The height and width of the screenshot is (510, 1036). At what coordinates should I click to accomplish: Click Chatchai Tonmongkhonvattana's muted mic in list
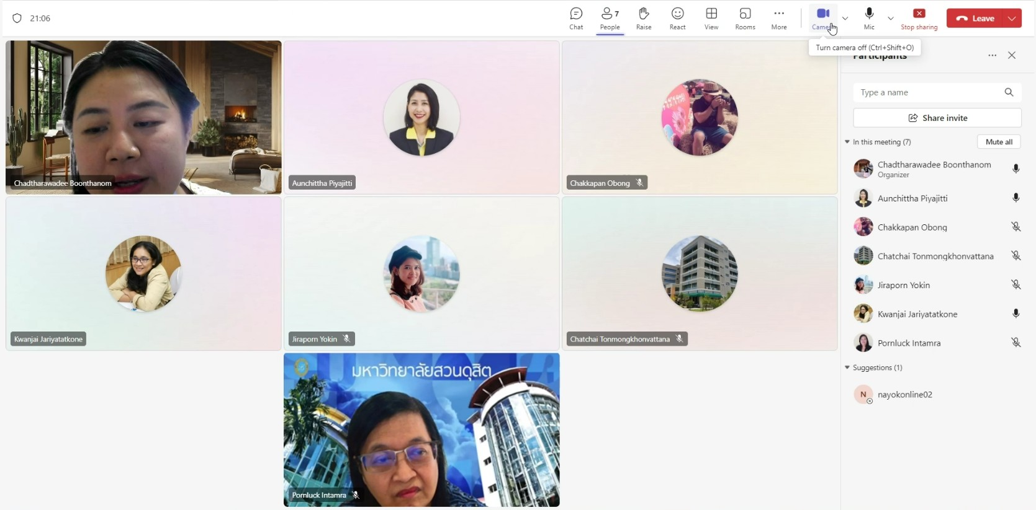[x=1016, y=255]
